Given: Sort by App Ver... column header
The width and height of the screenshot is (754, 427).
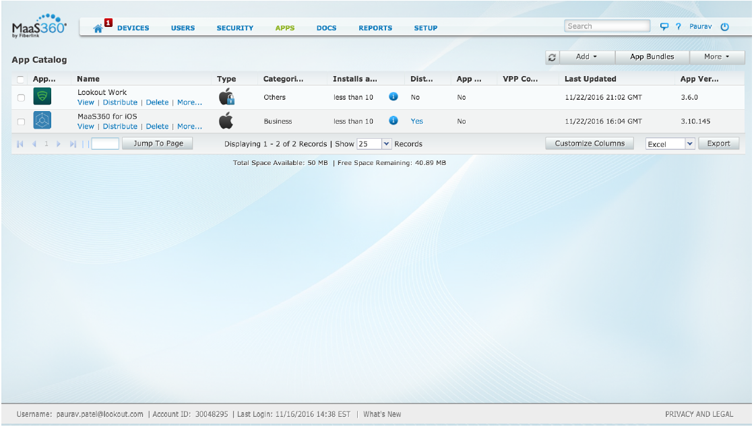Looking at the screenshot, I should coord(699,79).
